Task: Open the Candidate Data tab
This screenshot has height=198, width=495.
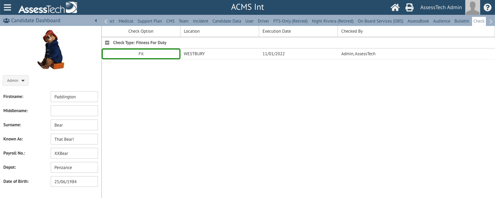Action: click(227, 21)
